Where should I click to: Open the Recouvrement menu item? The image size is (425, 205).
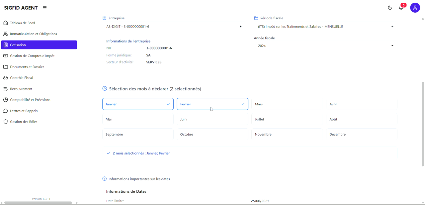[x=21, y=89]
